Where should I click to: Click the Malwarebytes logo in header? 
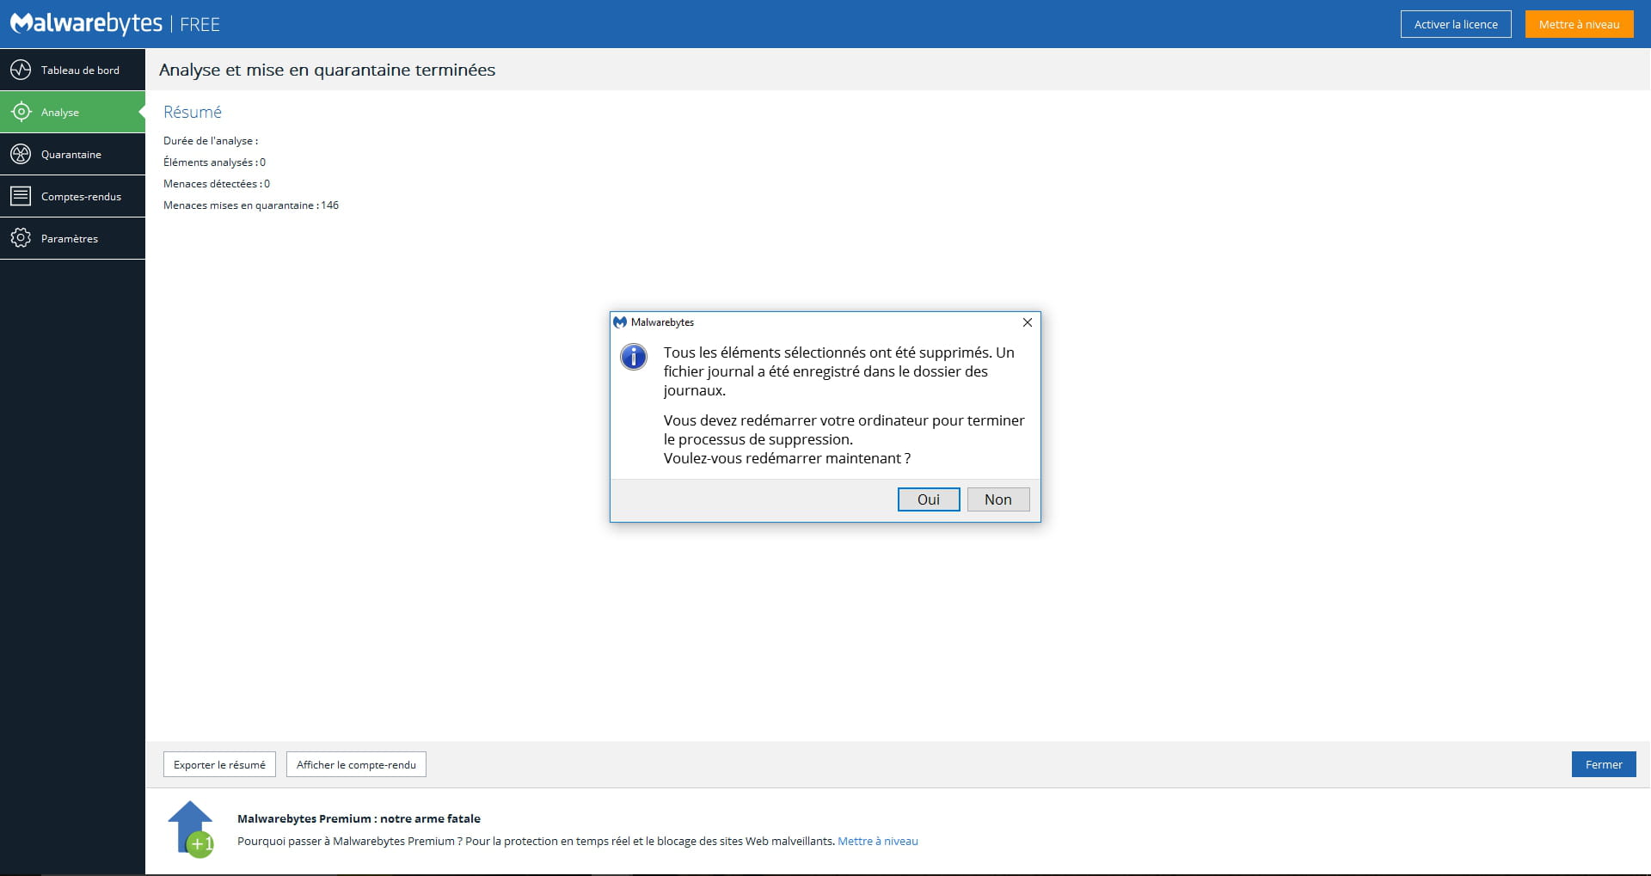[x=86, y=23]
